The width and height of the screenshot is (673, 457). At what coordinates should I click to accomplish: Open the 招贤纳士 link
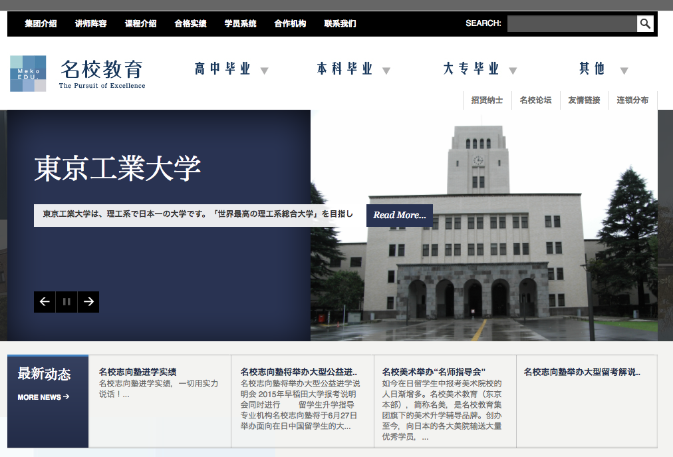tap(487, 100)
